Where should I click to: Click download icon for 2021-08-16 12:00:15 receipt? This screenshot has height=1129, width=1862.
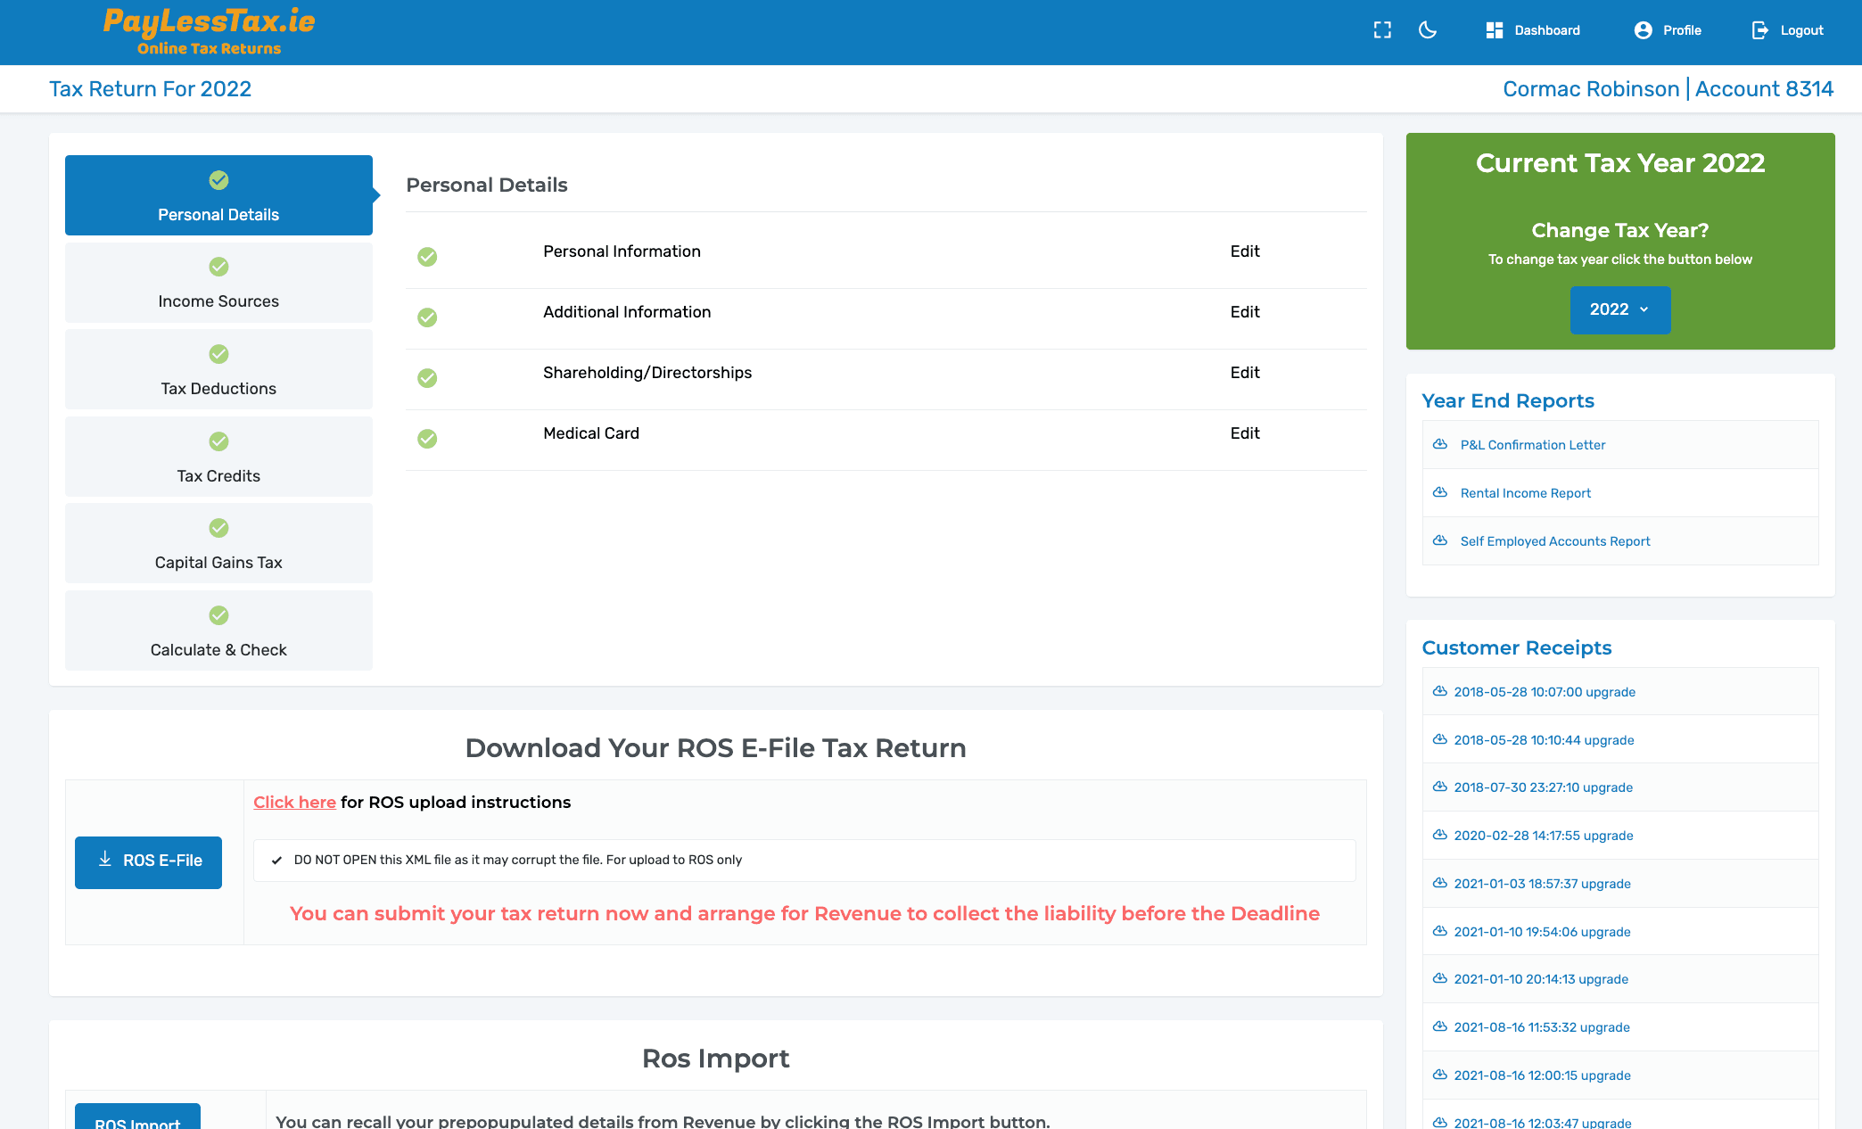[x=1439, y=1075]
